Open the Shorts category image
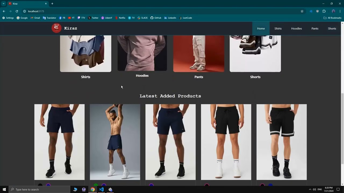Screen dimensions: 344x193 coord(255,54)
